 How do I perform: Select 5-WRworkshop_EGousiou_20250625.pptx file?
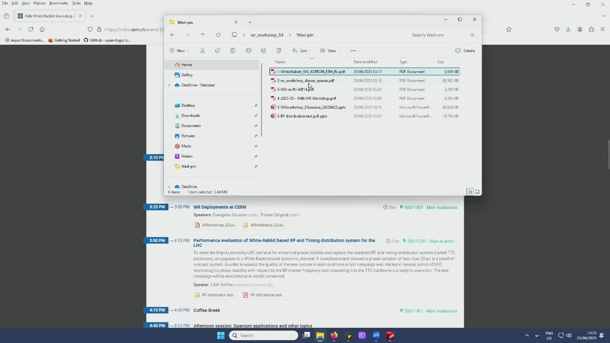pyautogui.click(x=365, y=107)
